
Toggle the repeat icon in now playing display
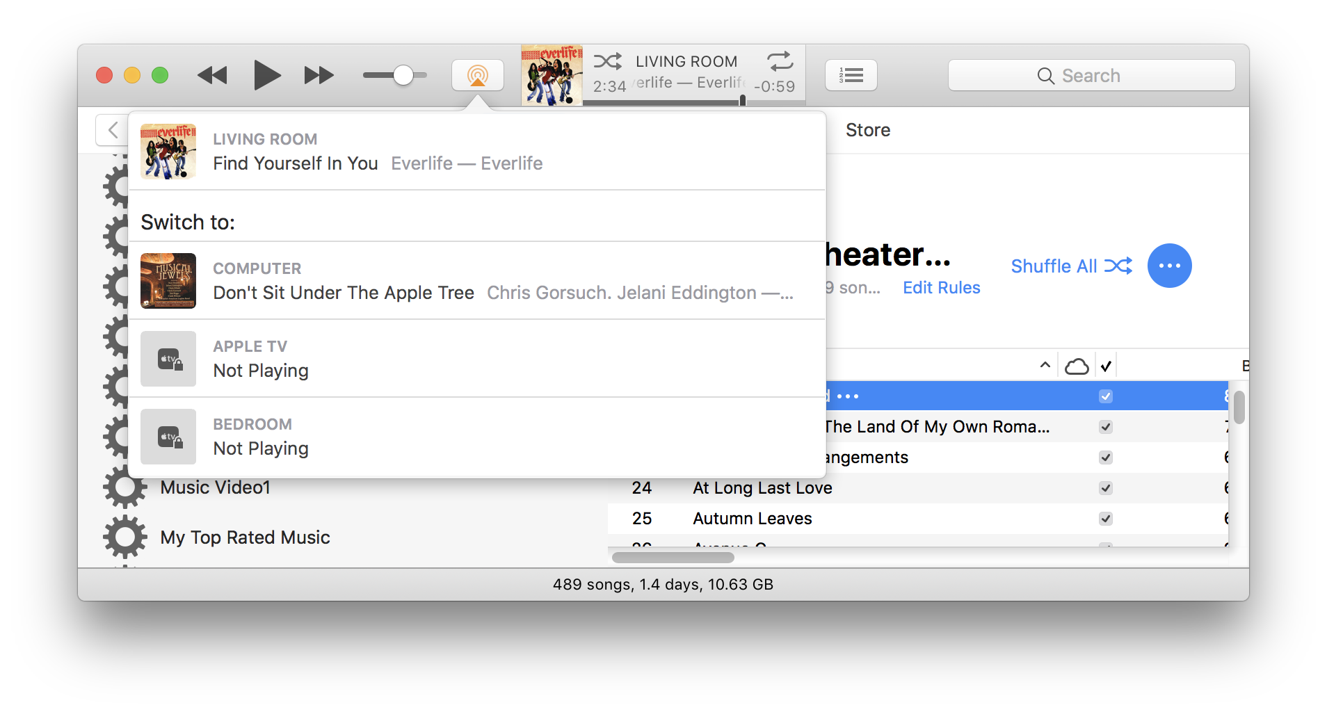(780, 61)
